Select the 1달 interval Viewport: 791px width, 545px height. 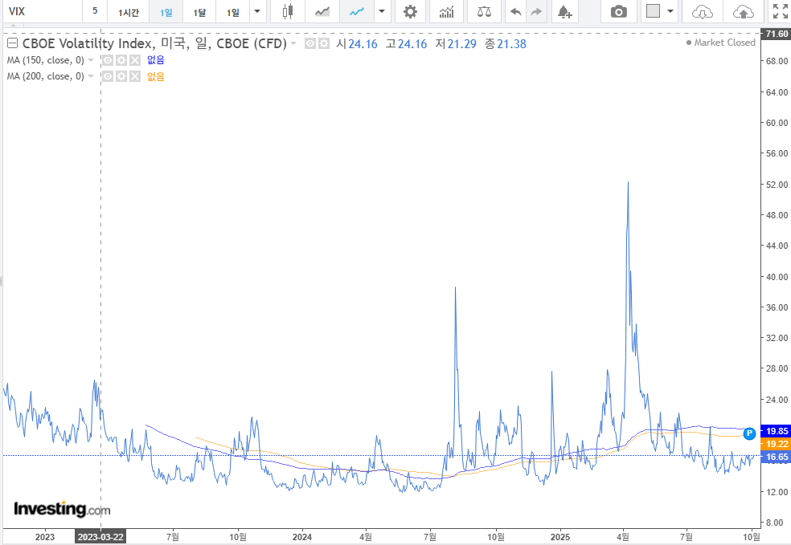pyautogui.click(x=199, y=11)
